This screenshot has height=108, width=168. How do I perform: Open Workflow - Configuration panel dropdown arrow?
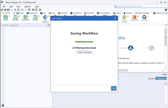[x=47, y=25]
